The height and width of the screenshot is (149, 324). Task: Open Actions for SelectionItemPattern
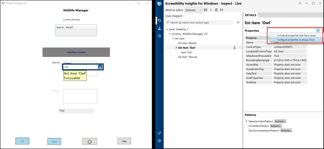click(x=280, y=121)
